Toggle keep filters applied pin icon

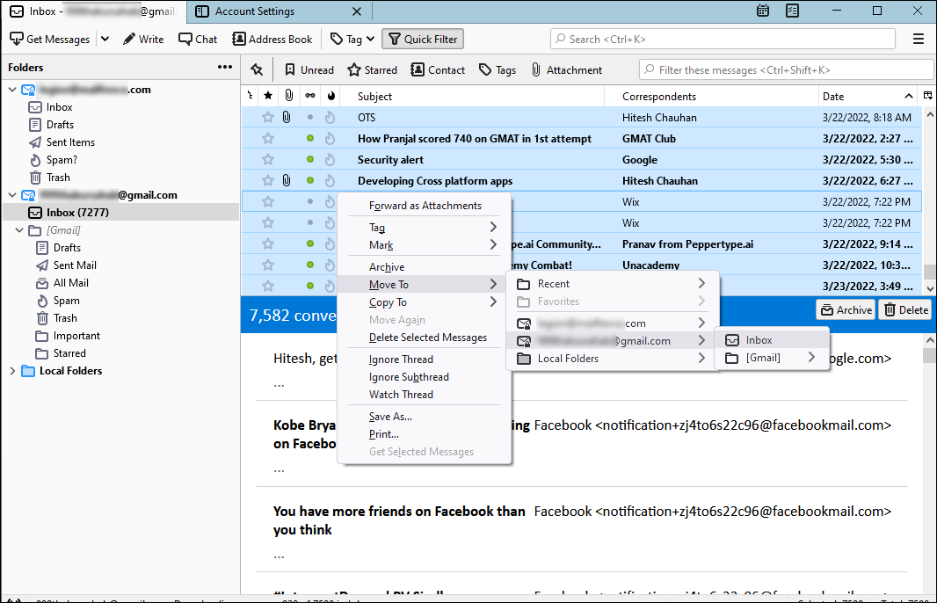(x=257, y=70)
